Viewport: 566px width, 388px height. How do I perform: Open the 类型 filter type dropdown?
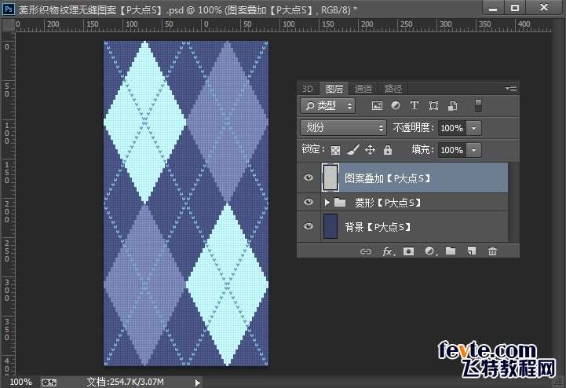coord(328,106)
